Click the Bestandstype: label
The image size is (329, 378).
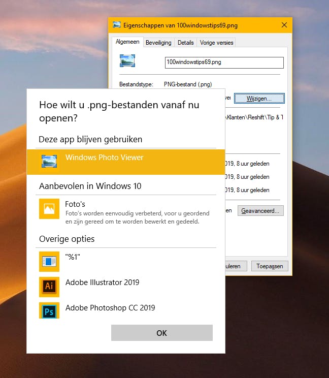pos(136,84)
